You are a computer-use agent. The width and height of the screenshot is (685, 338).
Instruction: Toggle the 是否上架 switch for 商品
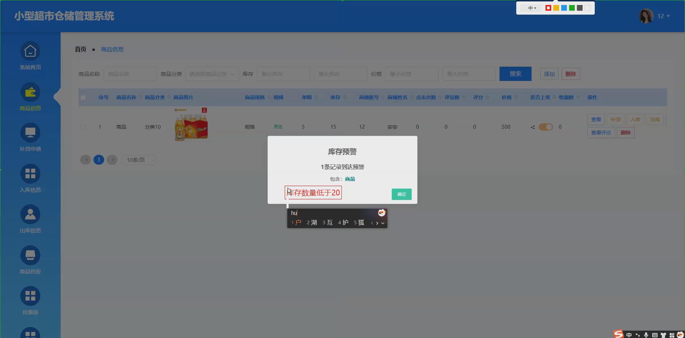click(545, 127)
